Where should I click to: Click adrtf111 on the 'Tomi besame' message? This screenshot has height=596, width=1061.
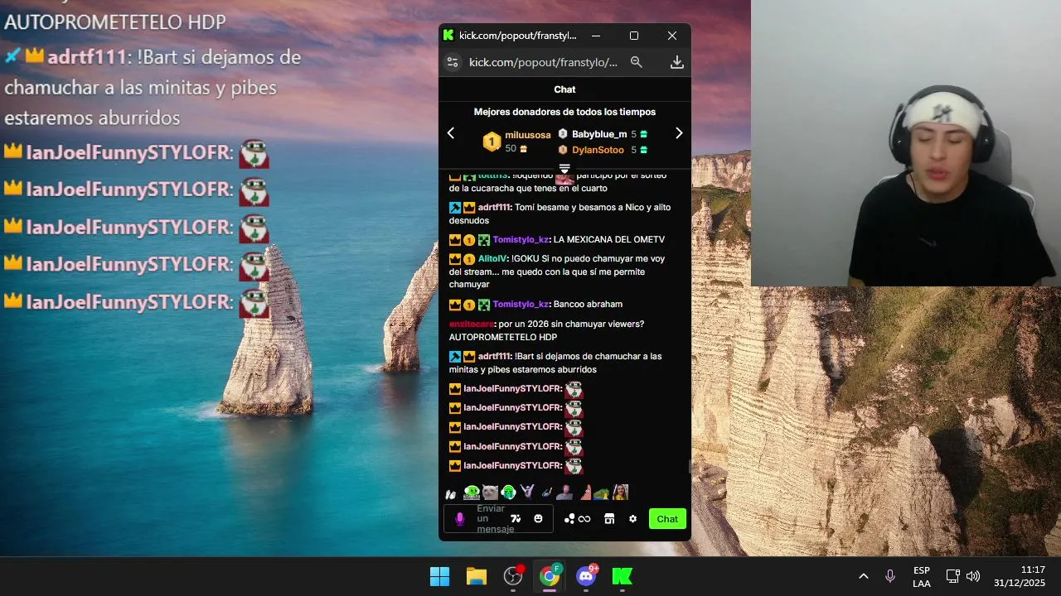pyautogui.click(x=494, y=208)
